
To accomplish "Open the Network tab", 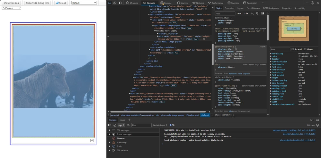I will 198,3.
